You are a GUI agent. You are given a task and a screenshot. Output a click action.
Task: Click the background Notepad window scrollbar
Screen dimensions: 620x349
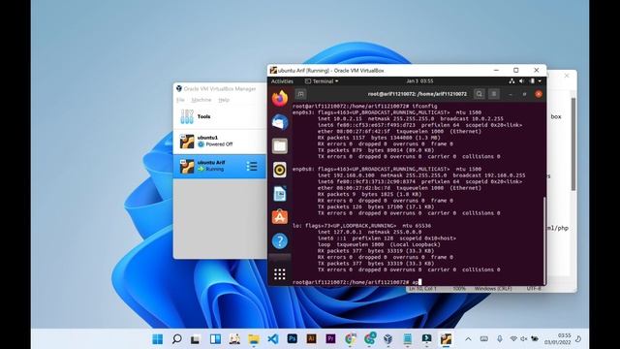point(573,144)
